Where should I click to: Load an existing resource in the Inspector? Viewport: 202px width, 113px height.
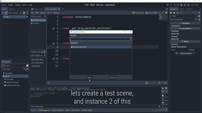(174, 13)
